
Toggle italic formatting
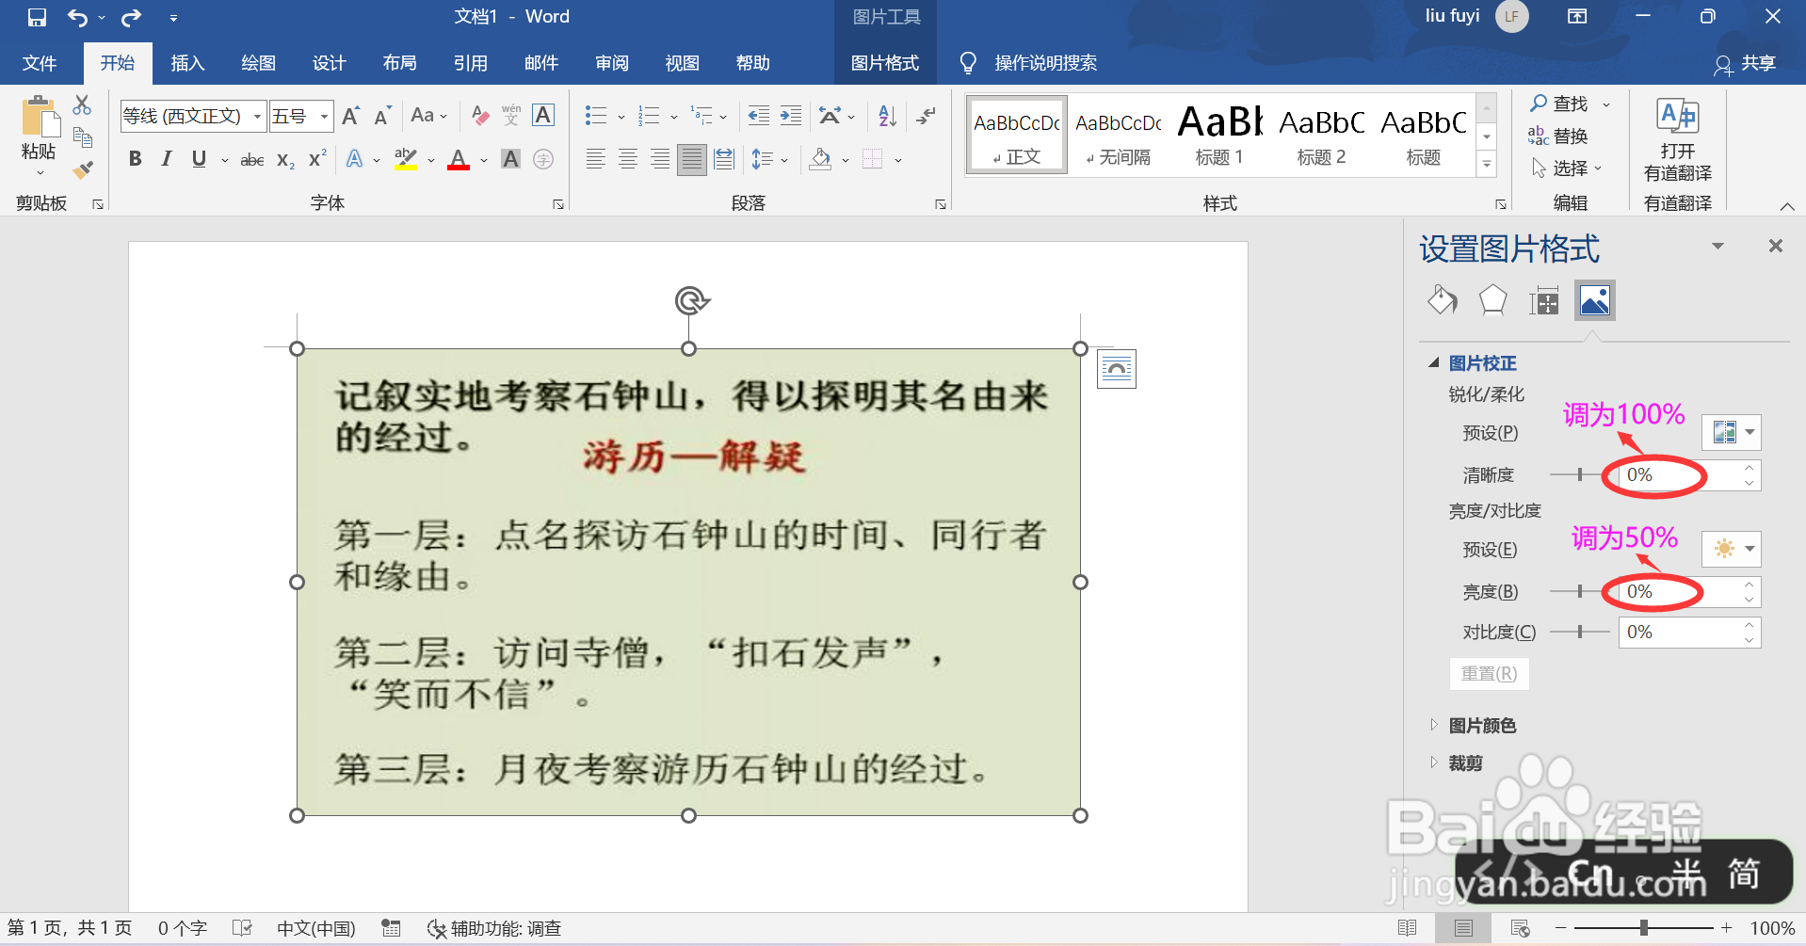pos(166,158)
